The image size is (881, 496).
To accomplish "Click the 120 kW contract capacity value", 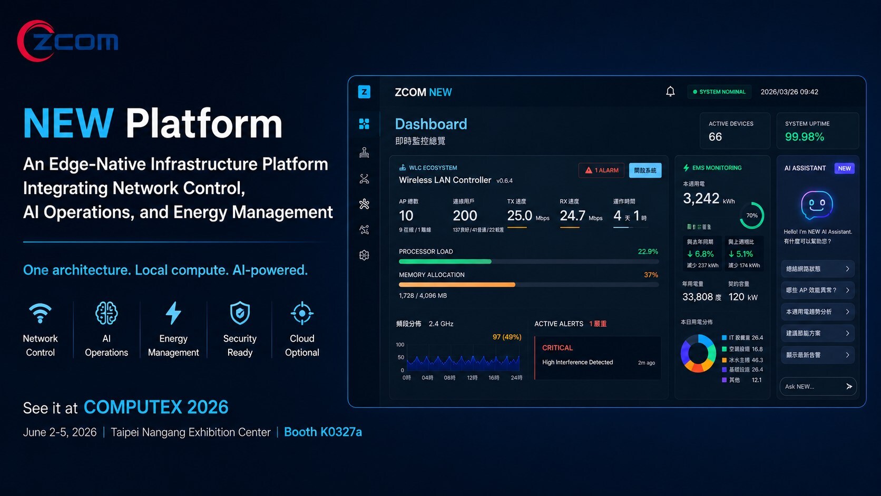I will click(x=743, y=297).
